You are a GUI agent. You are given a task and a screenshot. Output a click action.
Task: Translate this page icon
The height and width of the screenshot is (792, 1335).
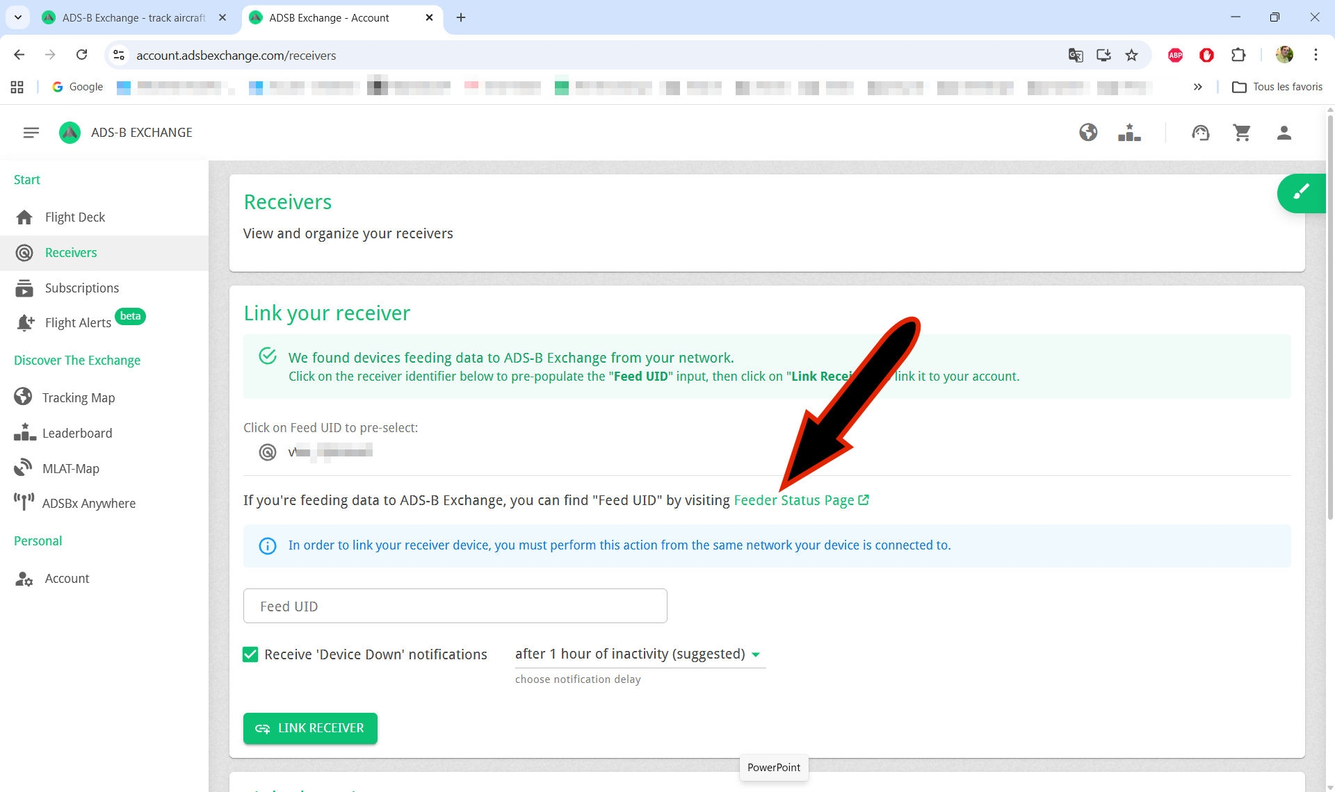1076,55
